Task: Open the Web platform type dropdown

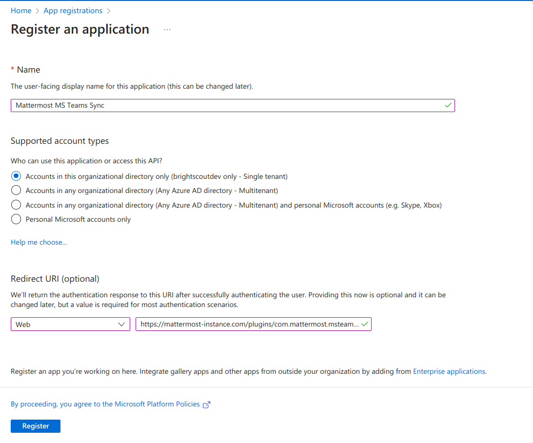Action: pyautogui.click(x=70, y=324)
